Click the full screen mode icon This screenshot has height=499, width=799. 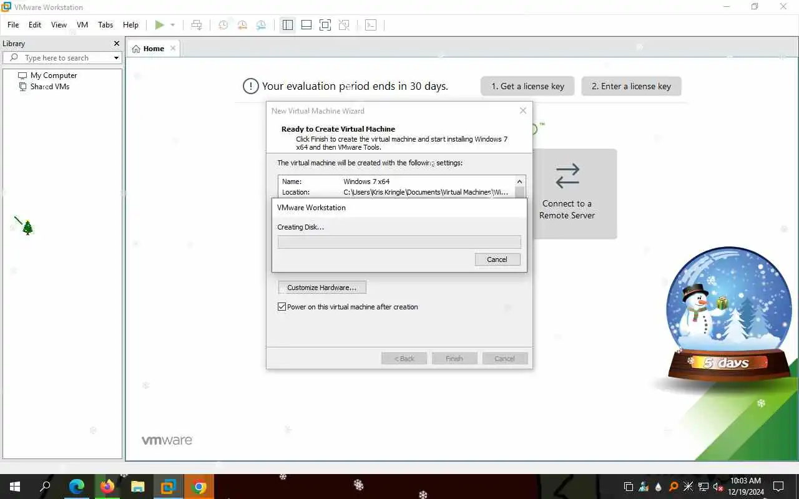(x=325, y=25)
